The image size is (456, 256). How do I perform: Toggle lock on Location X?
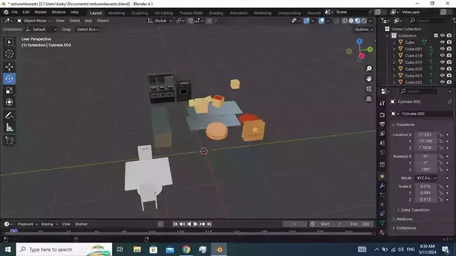click(441, 135)
